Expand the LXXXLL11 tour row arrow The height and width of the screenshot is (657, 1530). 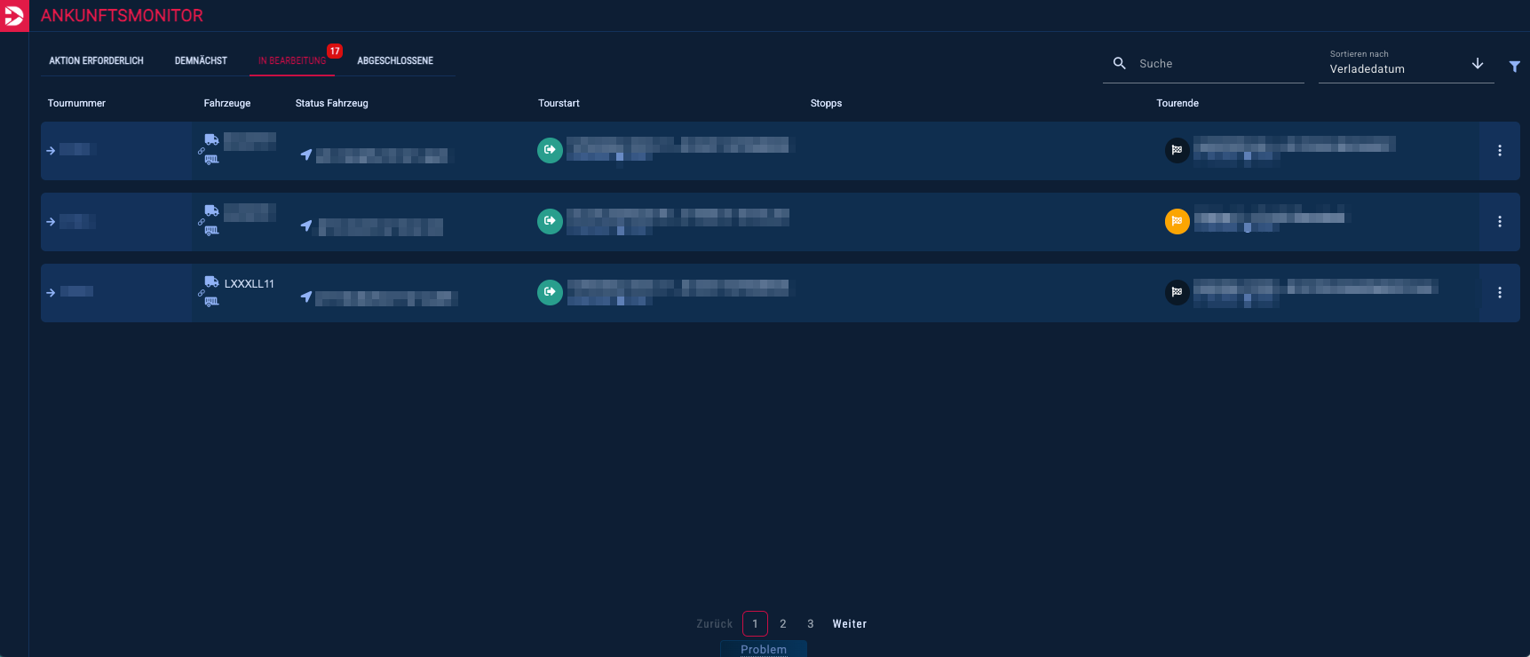(51, 293)
